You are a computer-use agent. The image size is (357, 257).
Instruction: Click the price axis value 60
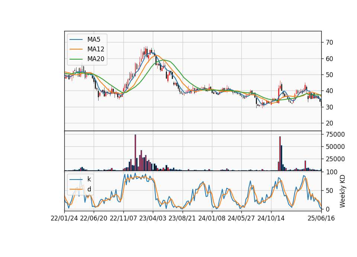[329, 58]
